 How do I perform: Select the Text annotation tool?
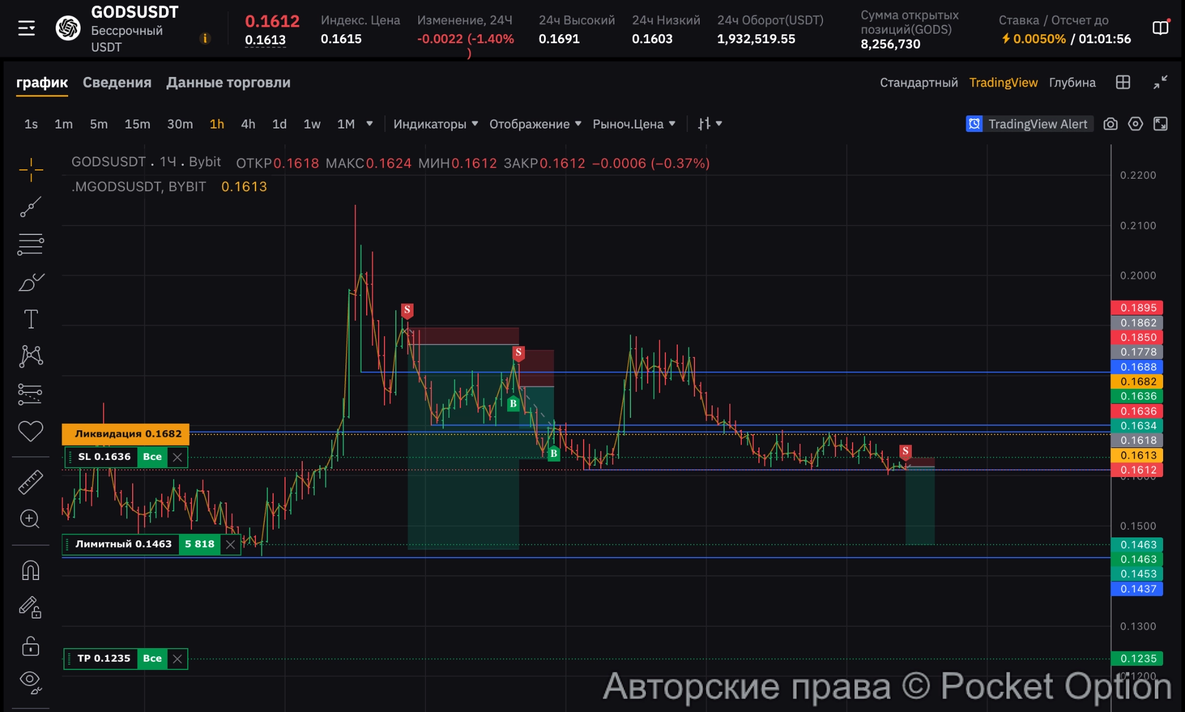[x=31, y=319]
